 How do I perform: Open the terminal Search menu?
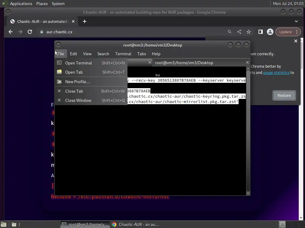coord(103,54)
